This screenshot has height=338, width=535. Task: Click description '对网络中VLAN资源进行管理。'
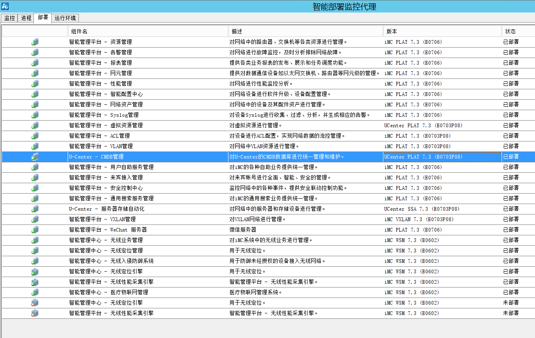264,146
